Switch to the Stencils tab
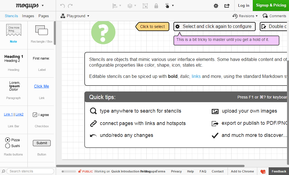Viewport: 289px width, 175px height. pos(11,16)
